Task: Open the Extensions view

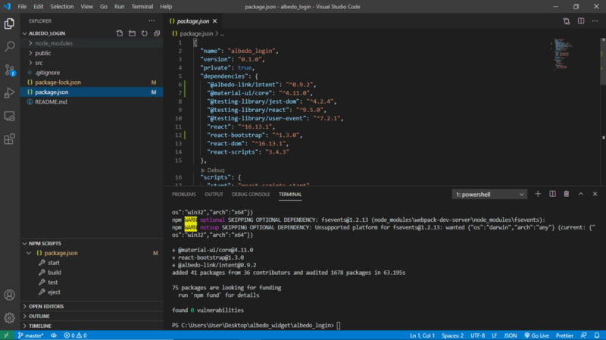Action: pos(9,139)
